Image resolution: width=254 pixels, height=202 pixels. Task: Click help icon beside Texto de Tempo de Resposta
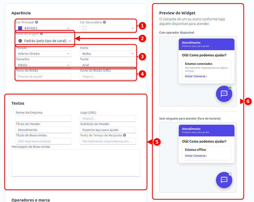(125, 135)
